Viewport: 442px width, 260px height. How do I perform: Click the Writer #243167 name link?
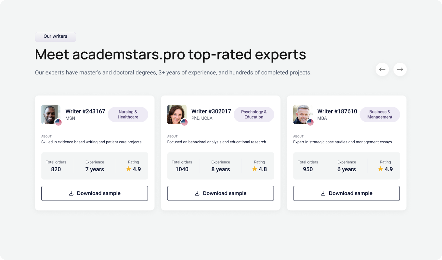coord(85,111)
